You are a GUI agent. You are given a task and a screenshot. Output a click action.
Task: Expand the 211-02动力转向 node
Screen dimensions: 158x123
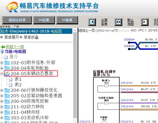pyautogui.click(x=2, y=107)
